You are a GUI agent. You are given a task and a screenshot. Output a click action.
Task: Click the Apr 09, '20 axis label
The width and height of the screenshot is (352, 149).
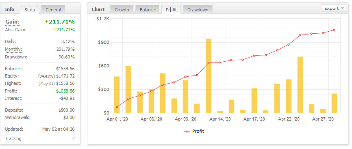click(186, 119)
